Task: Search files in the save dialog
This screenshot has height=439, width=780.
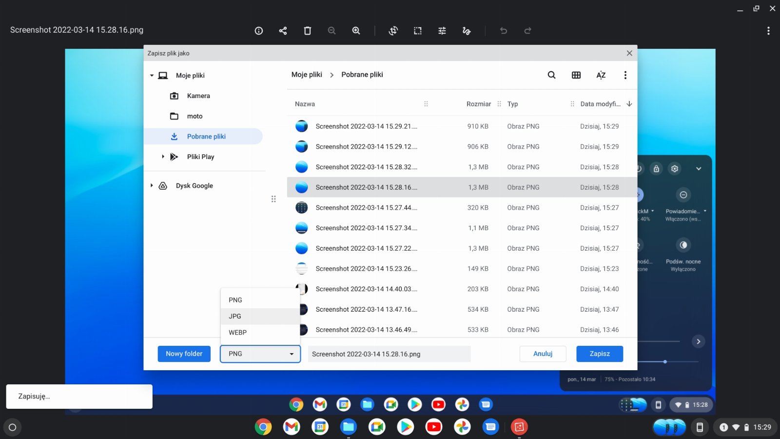Action: (x=551, y=75)
